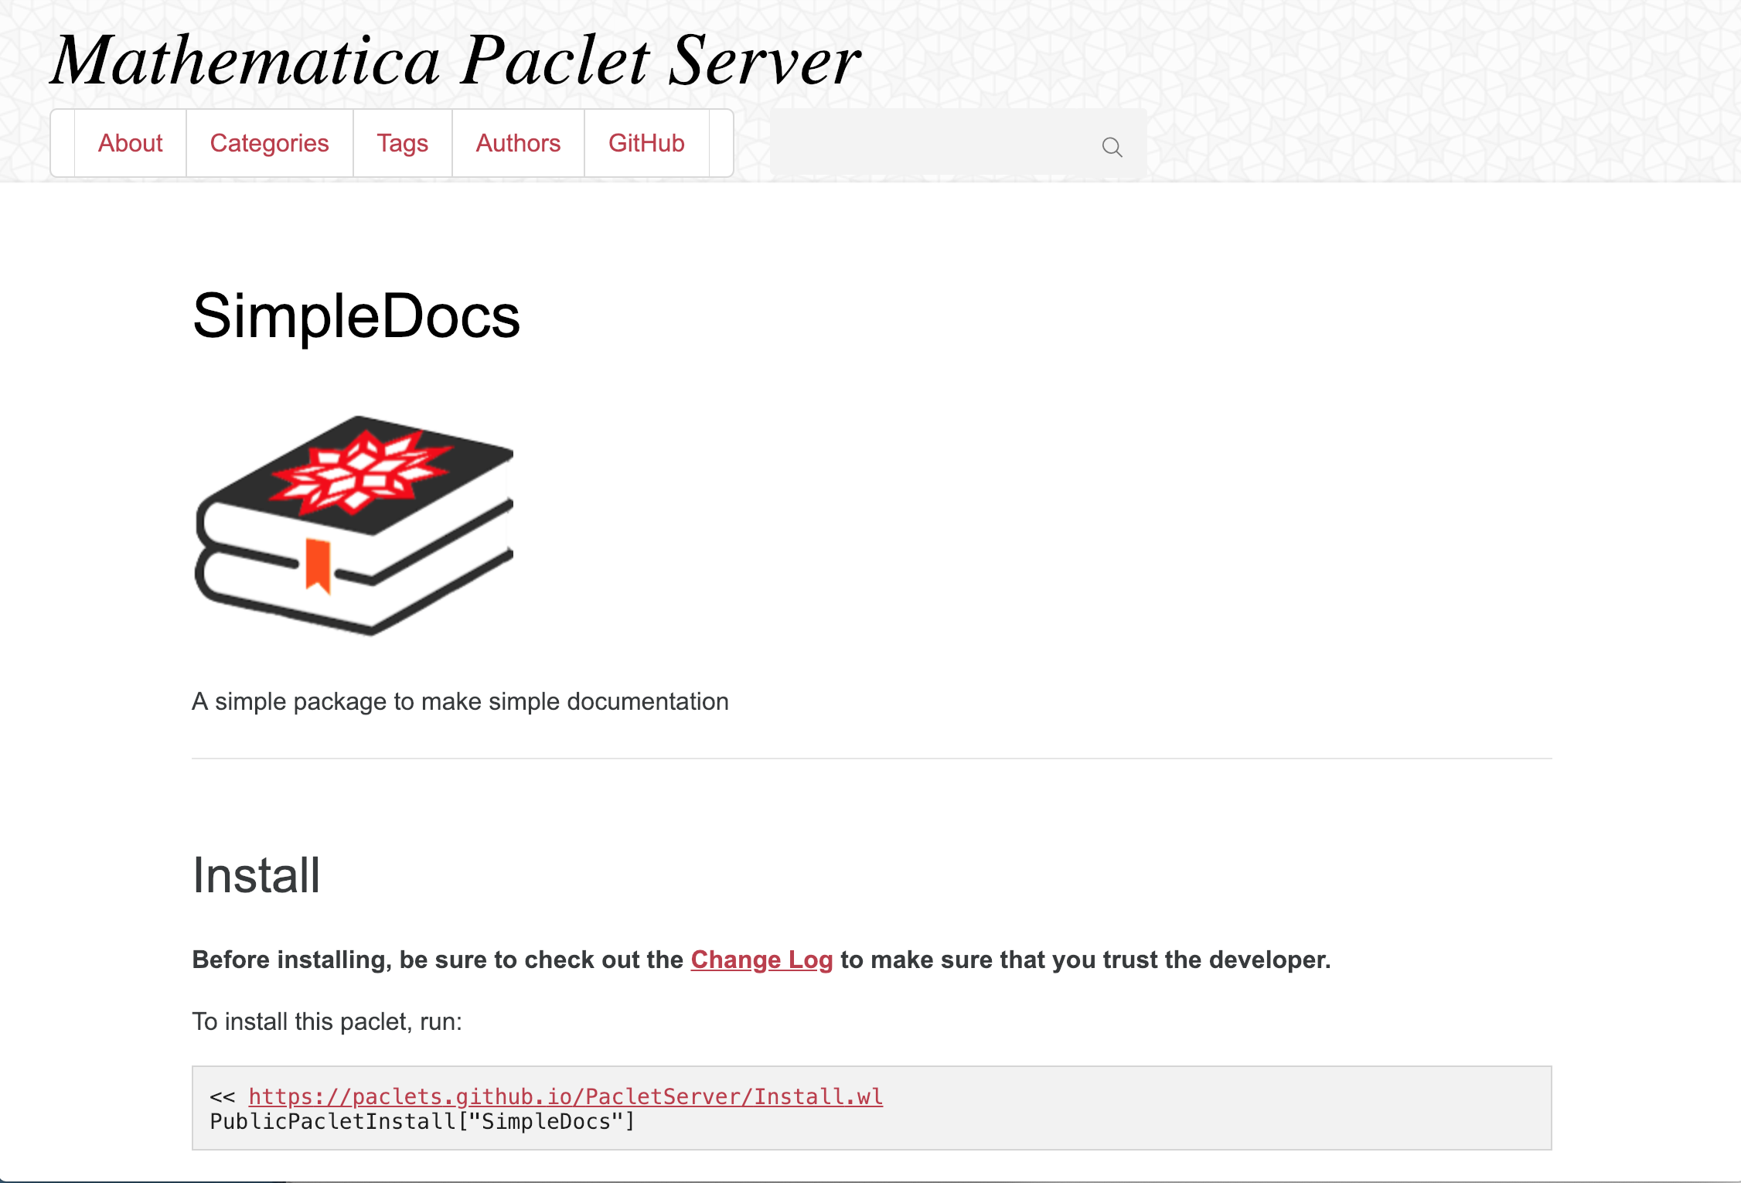The width and height of the screenshot is (1741, 1183).
Task: Click the PublicPacletInstall["SimpleDocs"] code line
Action: pyautogui.click(x=422, y=1121)
